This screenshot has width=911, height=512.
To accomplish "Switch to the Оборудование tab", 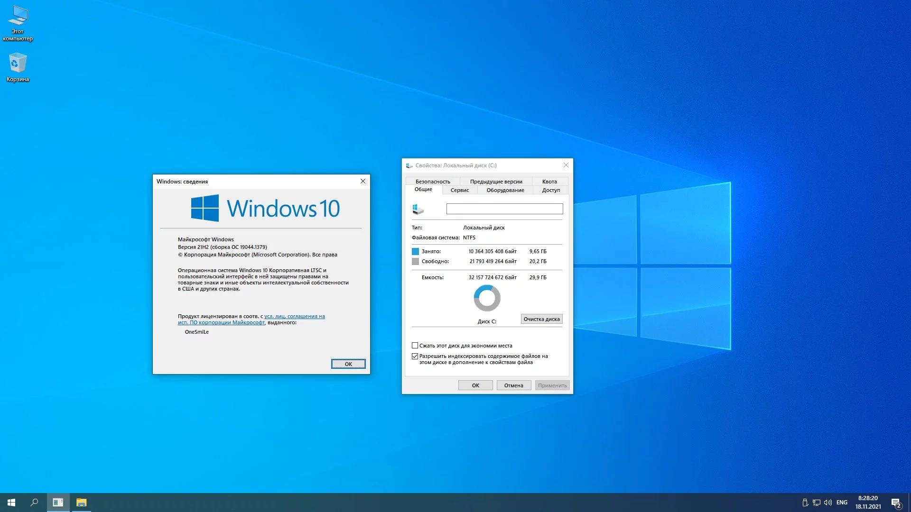I will pyautogui.click(x=505, y=190).
